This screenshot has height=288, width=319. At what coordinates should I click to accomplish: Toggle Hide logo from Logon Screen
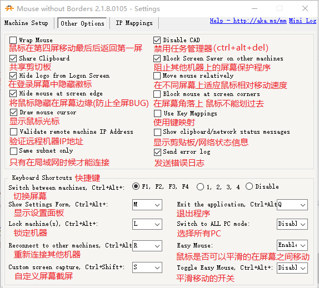(x=13, y=76)
